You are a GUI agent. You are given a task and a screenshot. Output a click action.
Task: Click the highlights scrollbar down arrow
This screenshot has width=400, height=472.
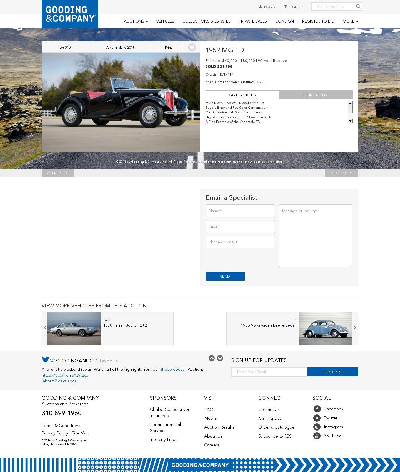(x=351, y=121)
